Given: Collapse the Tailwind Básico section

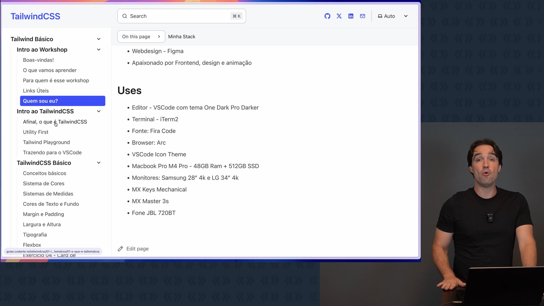Looking at the screenshot, I should [99, 39].
